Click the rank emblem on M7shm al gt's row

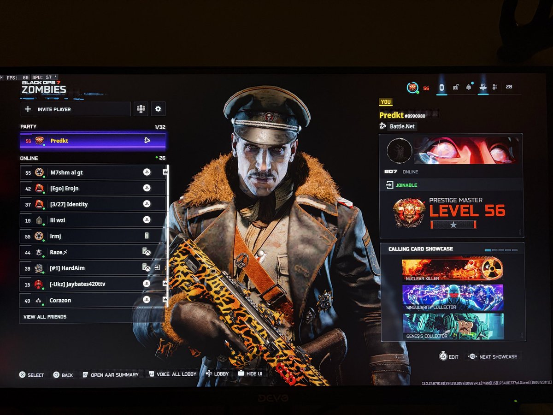pos(39,172)
